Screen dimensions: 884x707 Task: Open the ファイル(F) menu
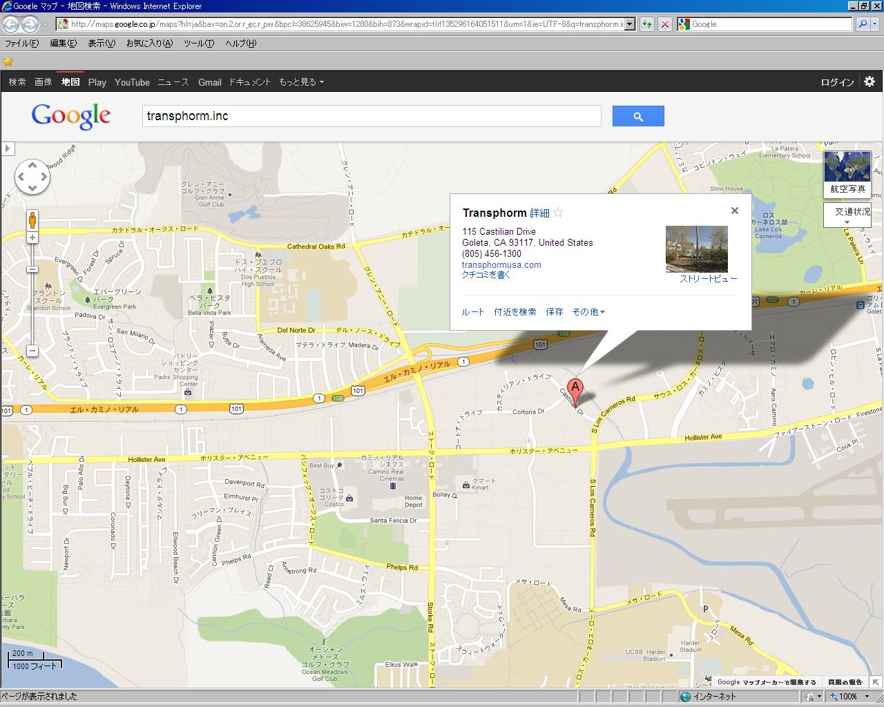point(21,43)
